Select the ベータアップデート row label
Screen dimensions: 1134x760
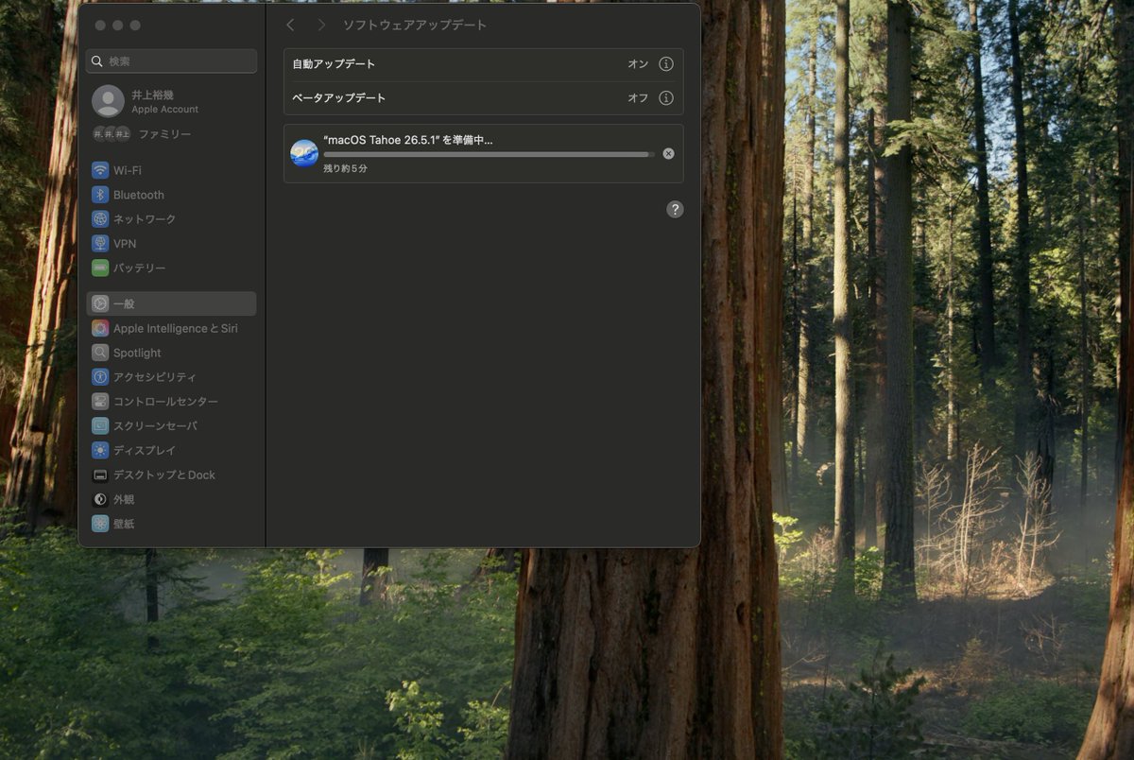pos(338,98)
